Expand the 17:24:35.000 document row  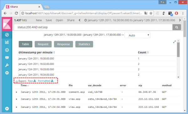pyautogui.click(x=17, y=99)
